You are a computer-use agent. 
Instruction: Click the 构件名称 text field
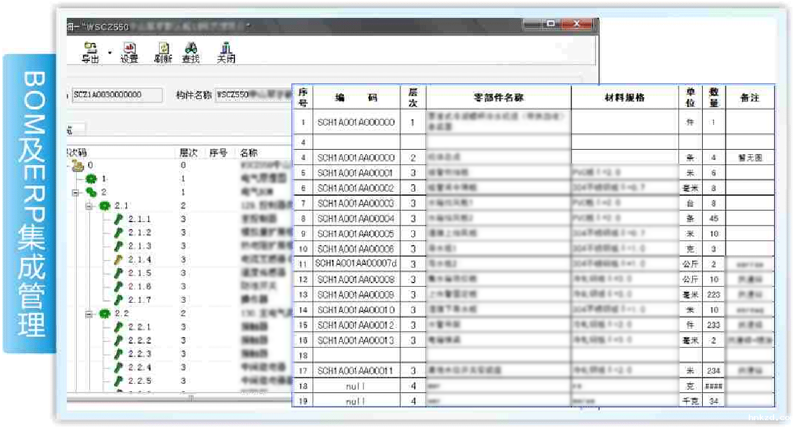pyautogui.click(x=253, y=96)
